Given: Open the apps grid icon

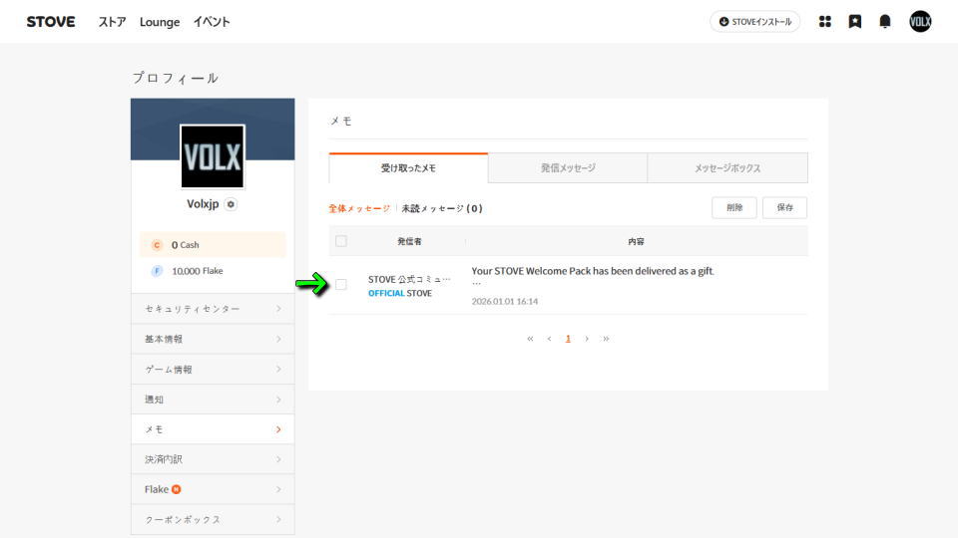Looking at the screenshot, I should 824,22.
